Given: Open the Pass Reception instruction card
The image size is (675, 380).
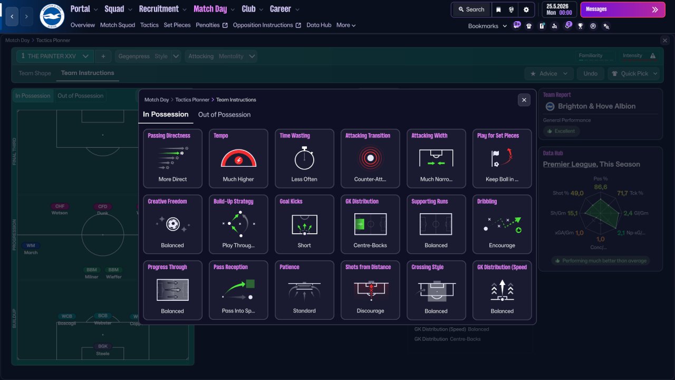Looking at the screenshot, I should 238,290.
